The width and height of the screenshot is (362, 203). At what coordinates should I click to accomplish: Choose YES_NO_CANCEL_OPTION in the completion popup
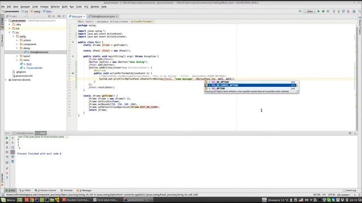(x=251, y=85)
